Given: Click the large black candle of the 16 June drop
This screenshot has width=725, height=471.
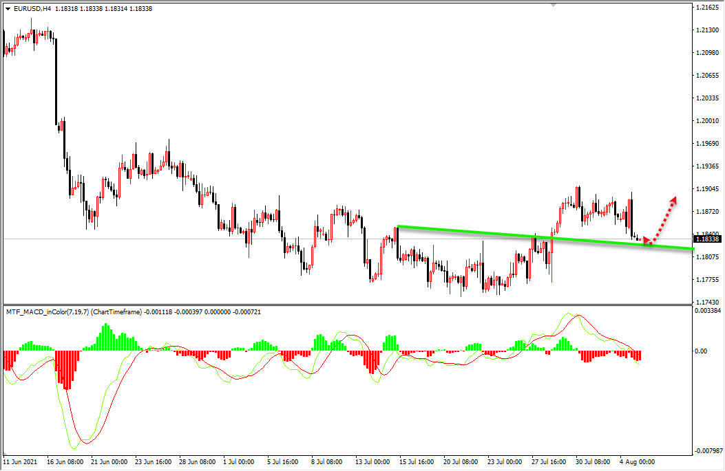Looking at the screenshot, I should point(56,81).
